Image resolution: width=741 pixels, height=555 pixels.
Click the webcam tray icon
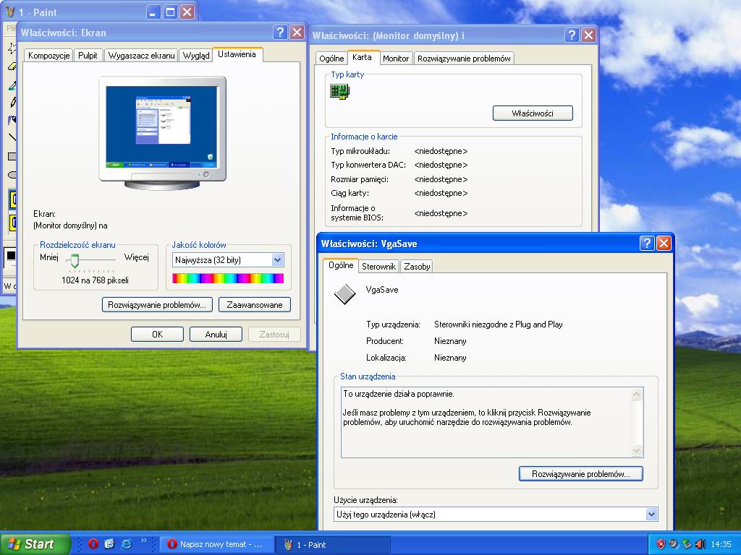tap(674, 544)
